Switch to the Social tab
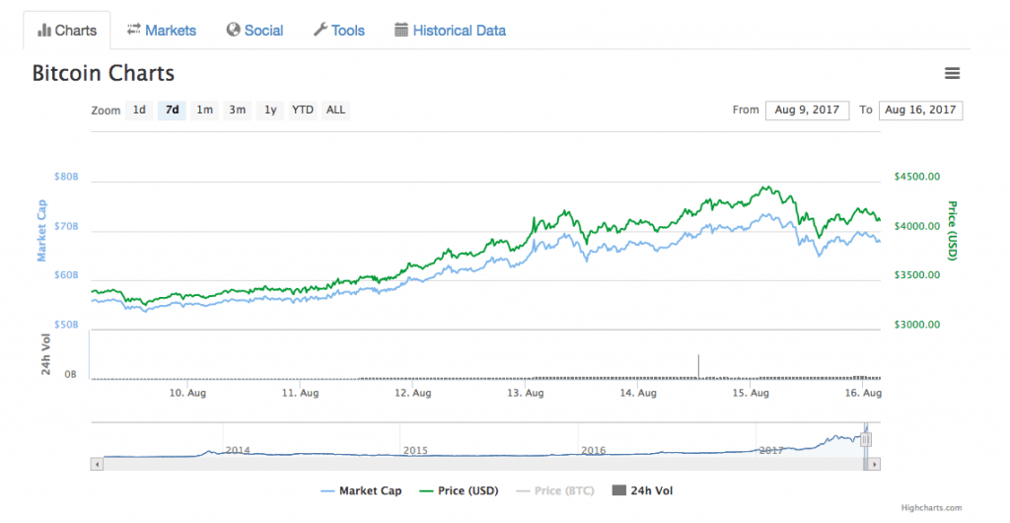 [255, 31]
